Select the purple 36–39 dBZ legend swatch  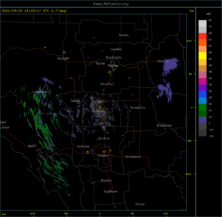coord(202,88)
